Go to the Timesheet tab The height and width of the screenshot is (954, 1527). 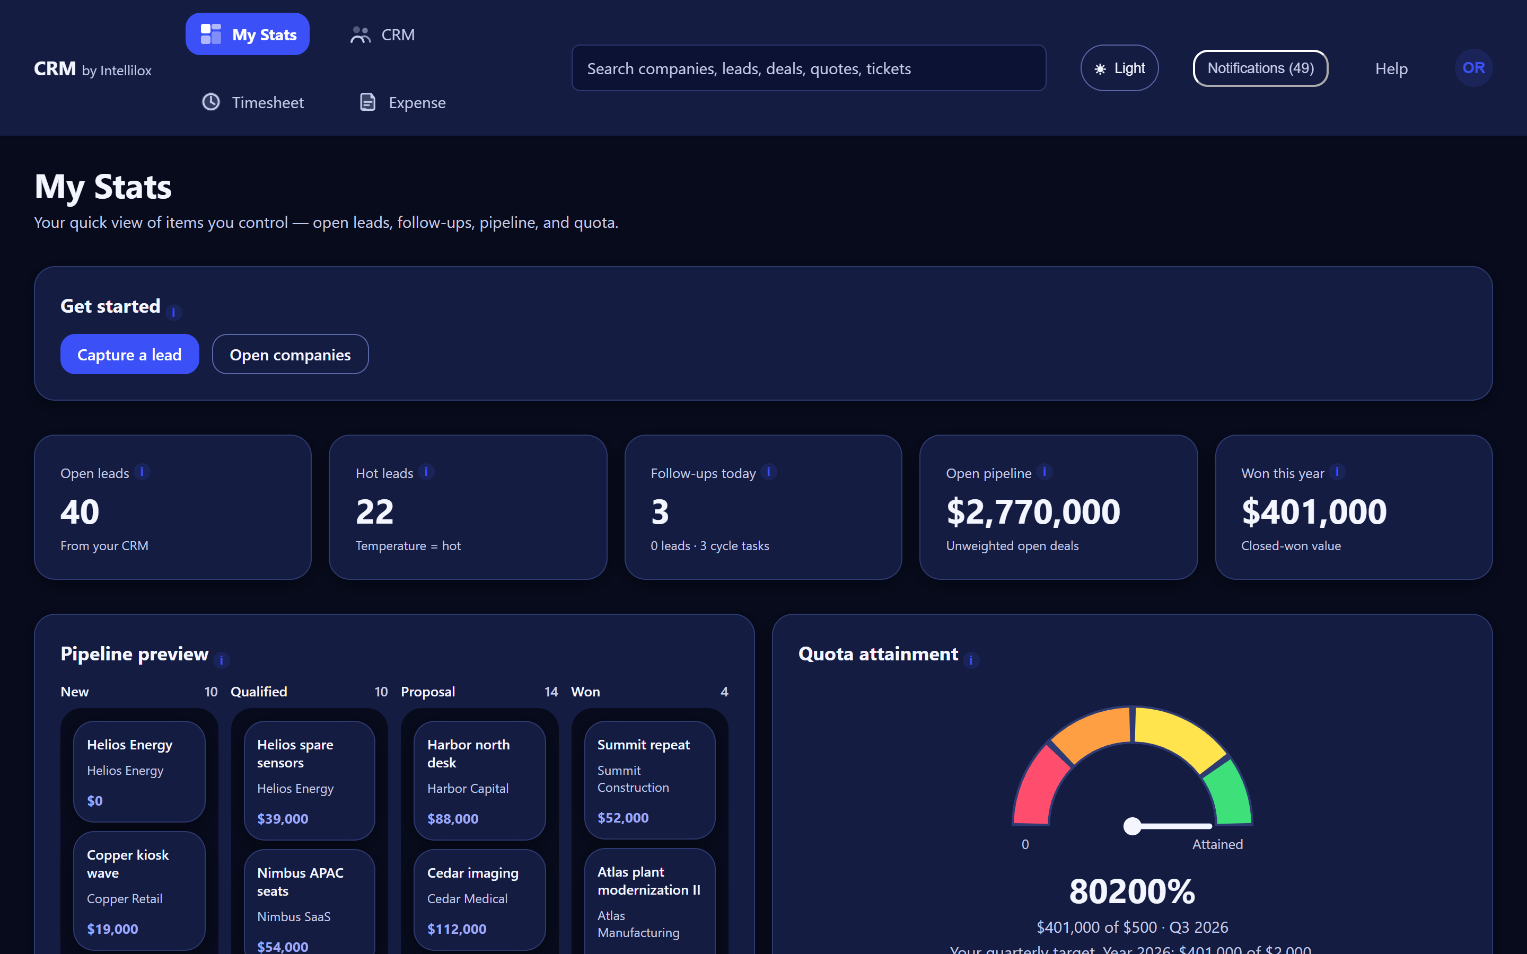pyautogui.click(x=252, y=102)
